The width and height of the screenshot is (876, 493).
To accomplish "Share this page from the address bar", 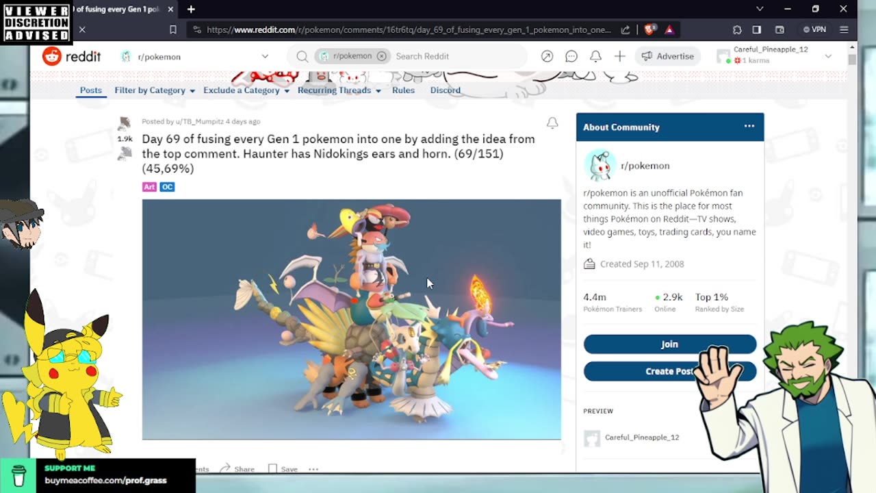I will pyautogui.click(x=626, y=29).
